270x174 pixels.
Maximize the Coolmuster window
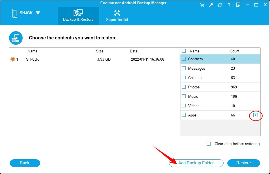[x=256, y=5]
